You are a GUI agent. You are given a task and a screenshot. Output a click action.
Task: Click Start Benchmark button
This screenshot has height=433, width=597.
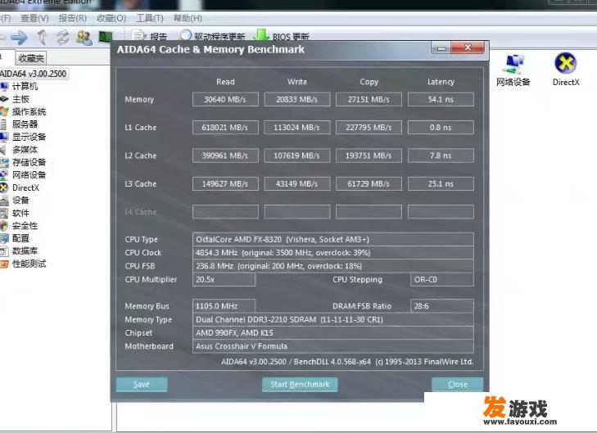300,384
